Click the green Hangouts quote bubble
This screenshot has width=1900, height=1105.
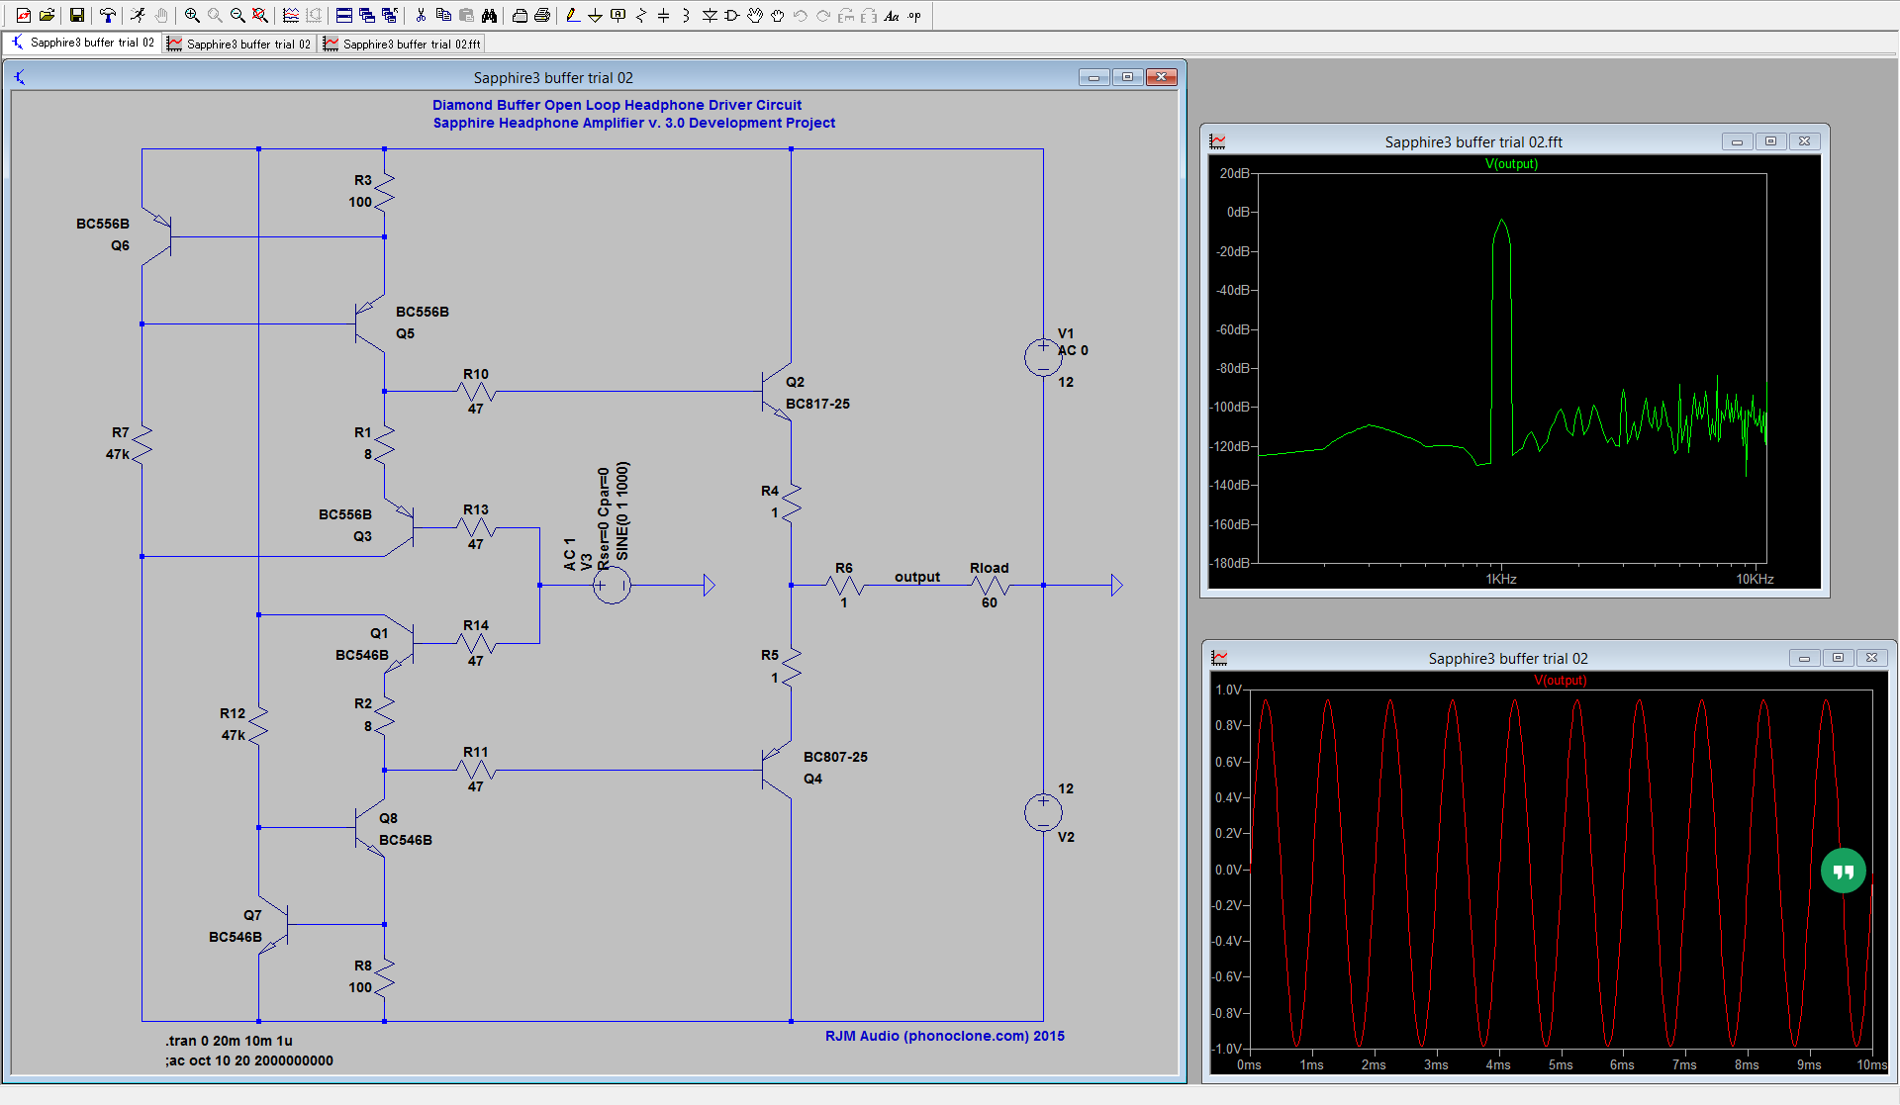click(1843, 871)
